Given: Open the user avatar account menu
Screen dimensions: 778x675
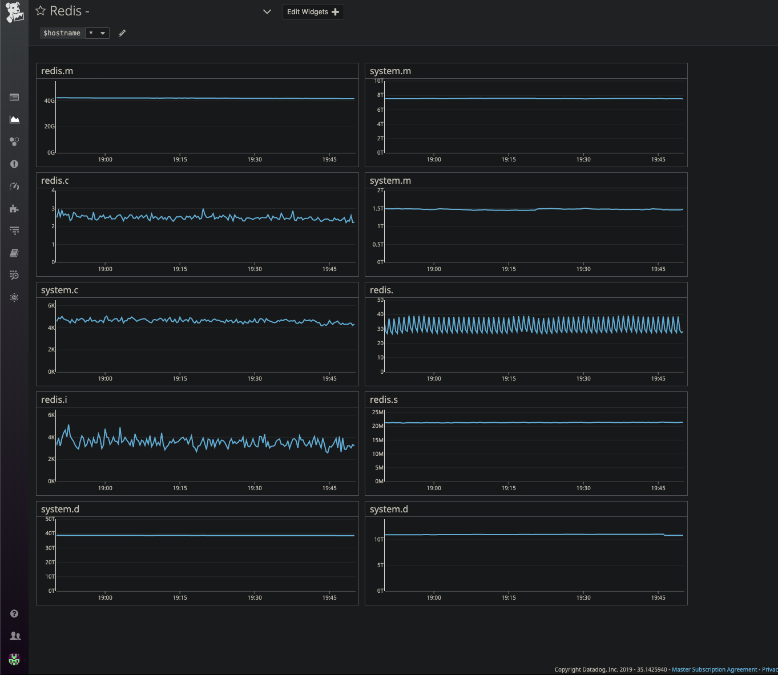Looking at the screenshot, I should click(x=14, y=659).
